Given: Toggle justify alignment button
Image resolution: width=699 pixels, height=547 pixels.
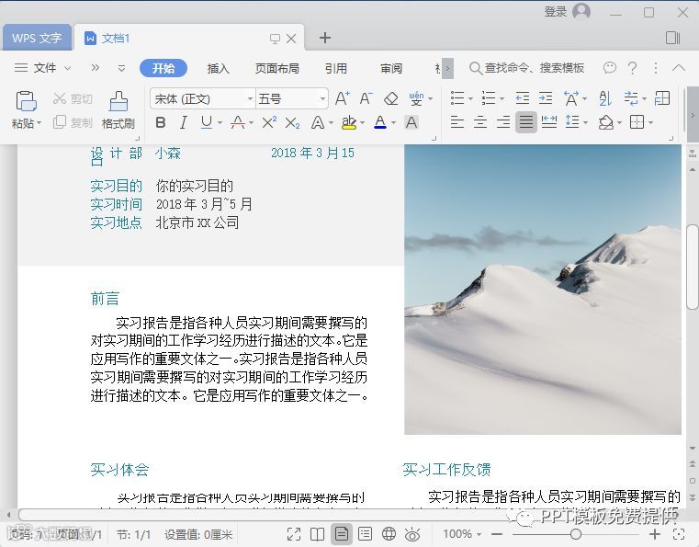Looking at the screenshot, I should [x=526, y=121].
